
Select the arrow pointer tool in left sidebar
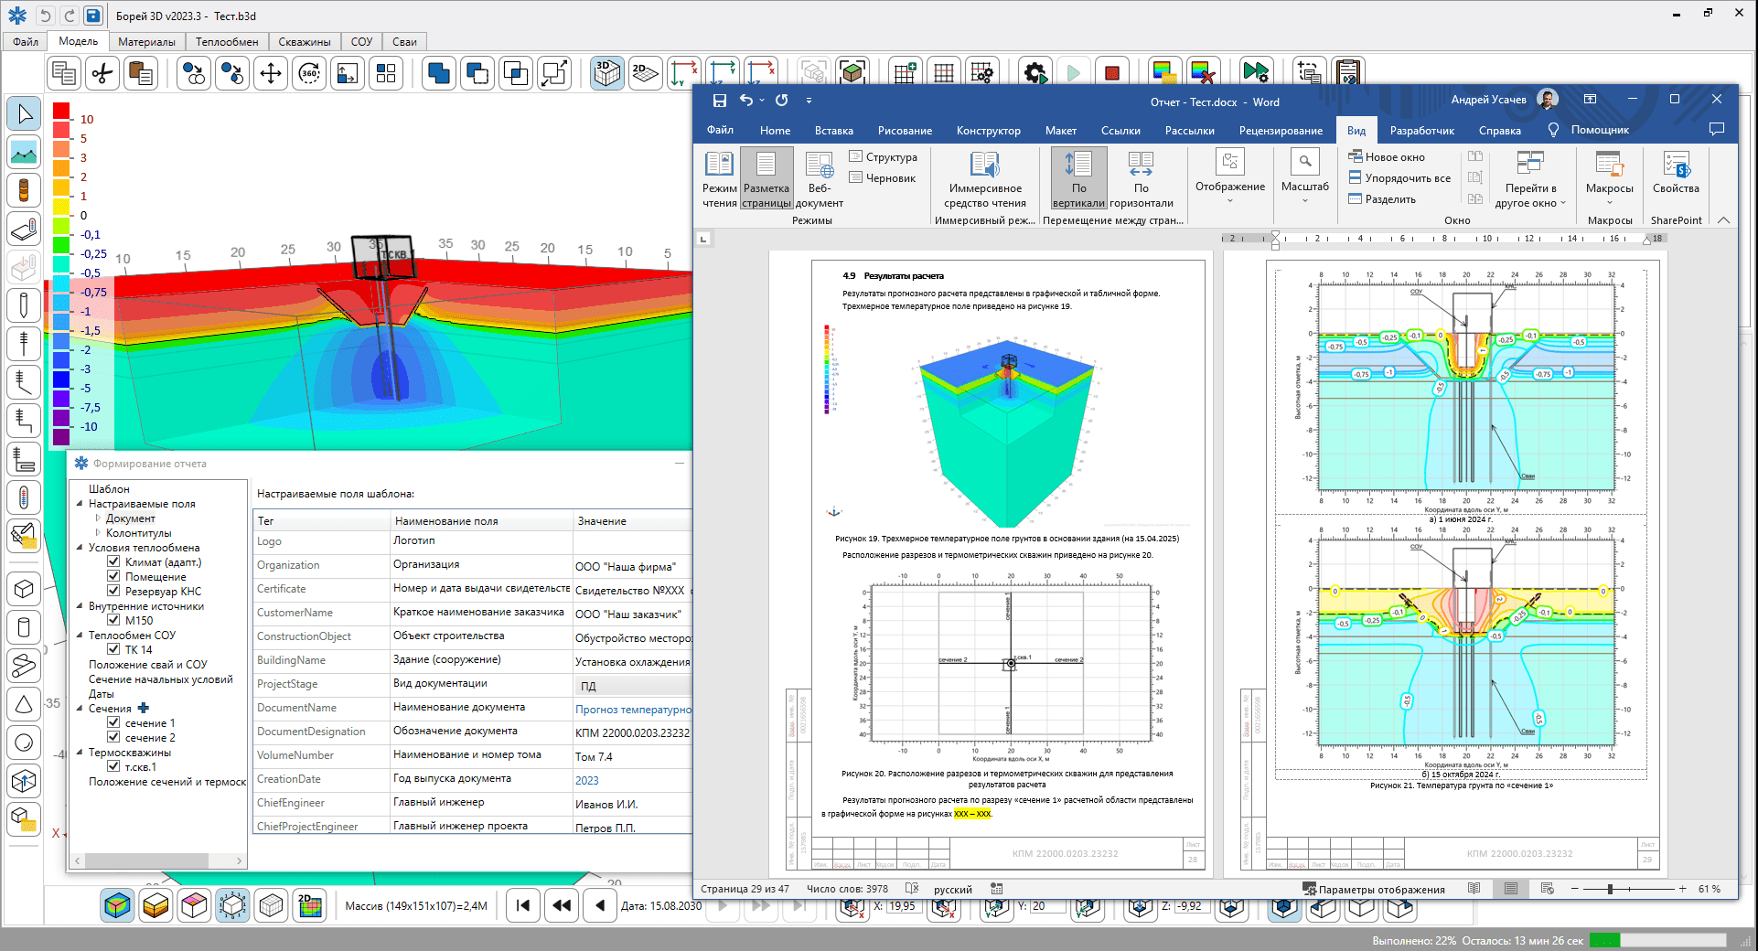click(x=24, y=113)
